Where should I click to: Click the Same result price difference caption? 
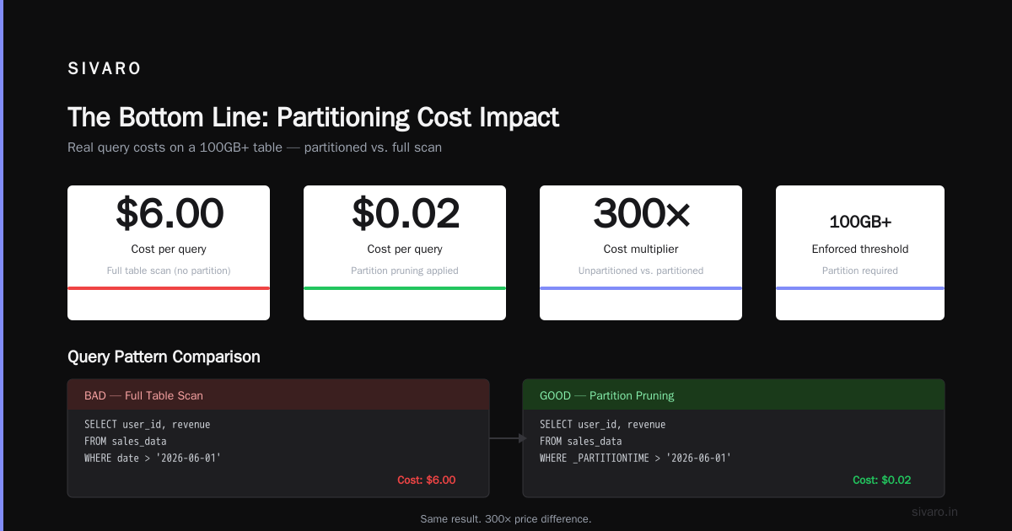click(506, 519)
